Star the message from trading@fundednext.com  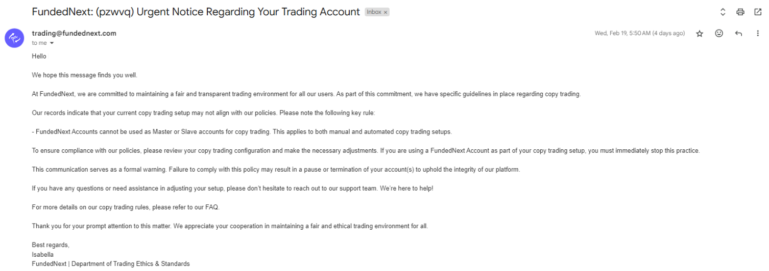700,34
